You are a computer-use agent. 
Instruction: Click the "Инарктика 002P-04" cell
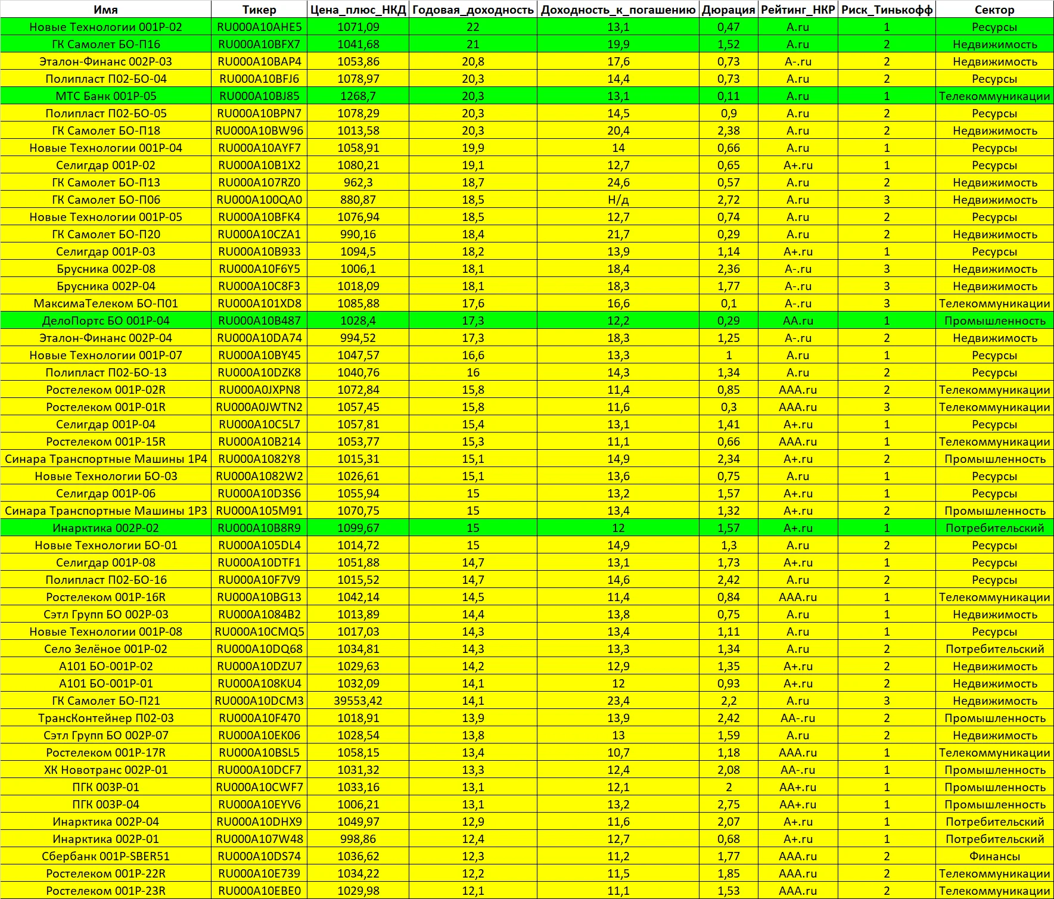tap(106, 822)
